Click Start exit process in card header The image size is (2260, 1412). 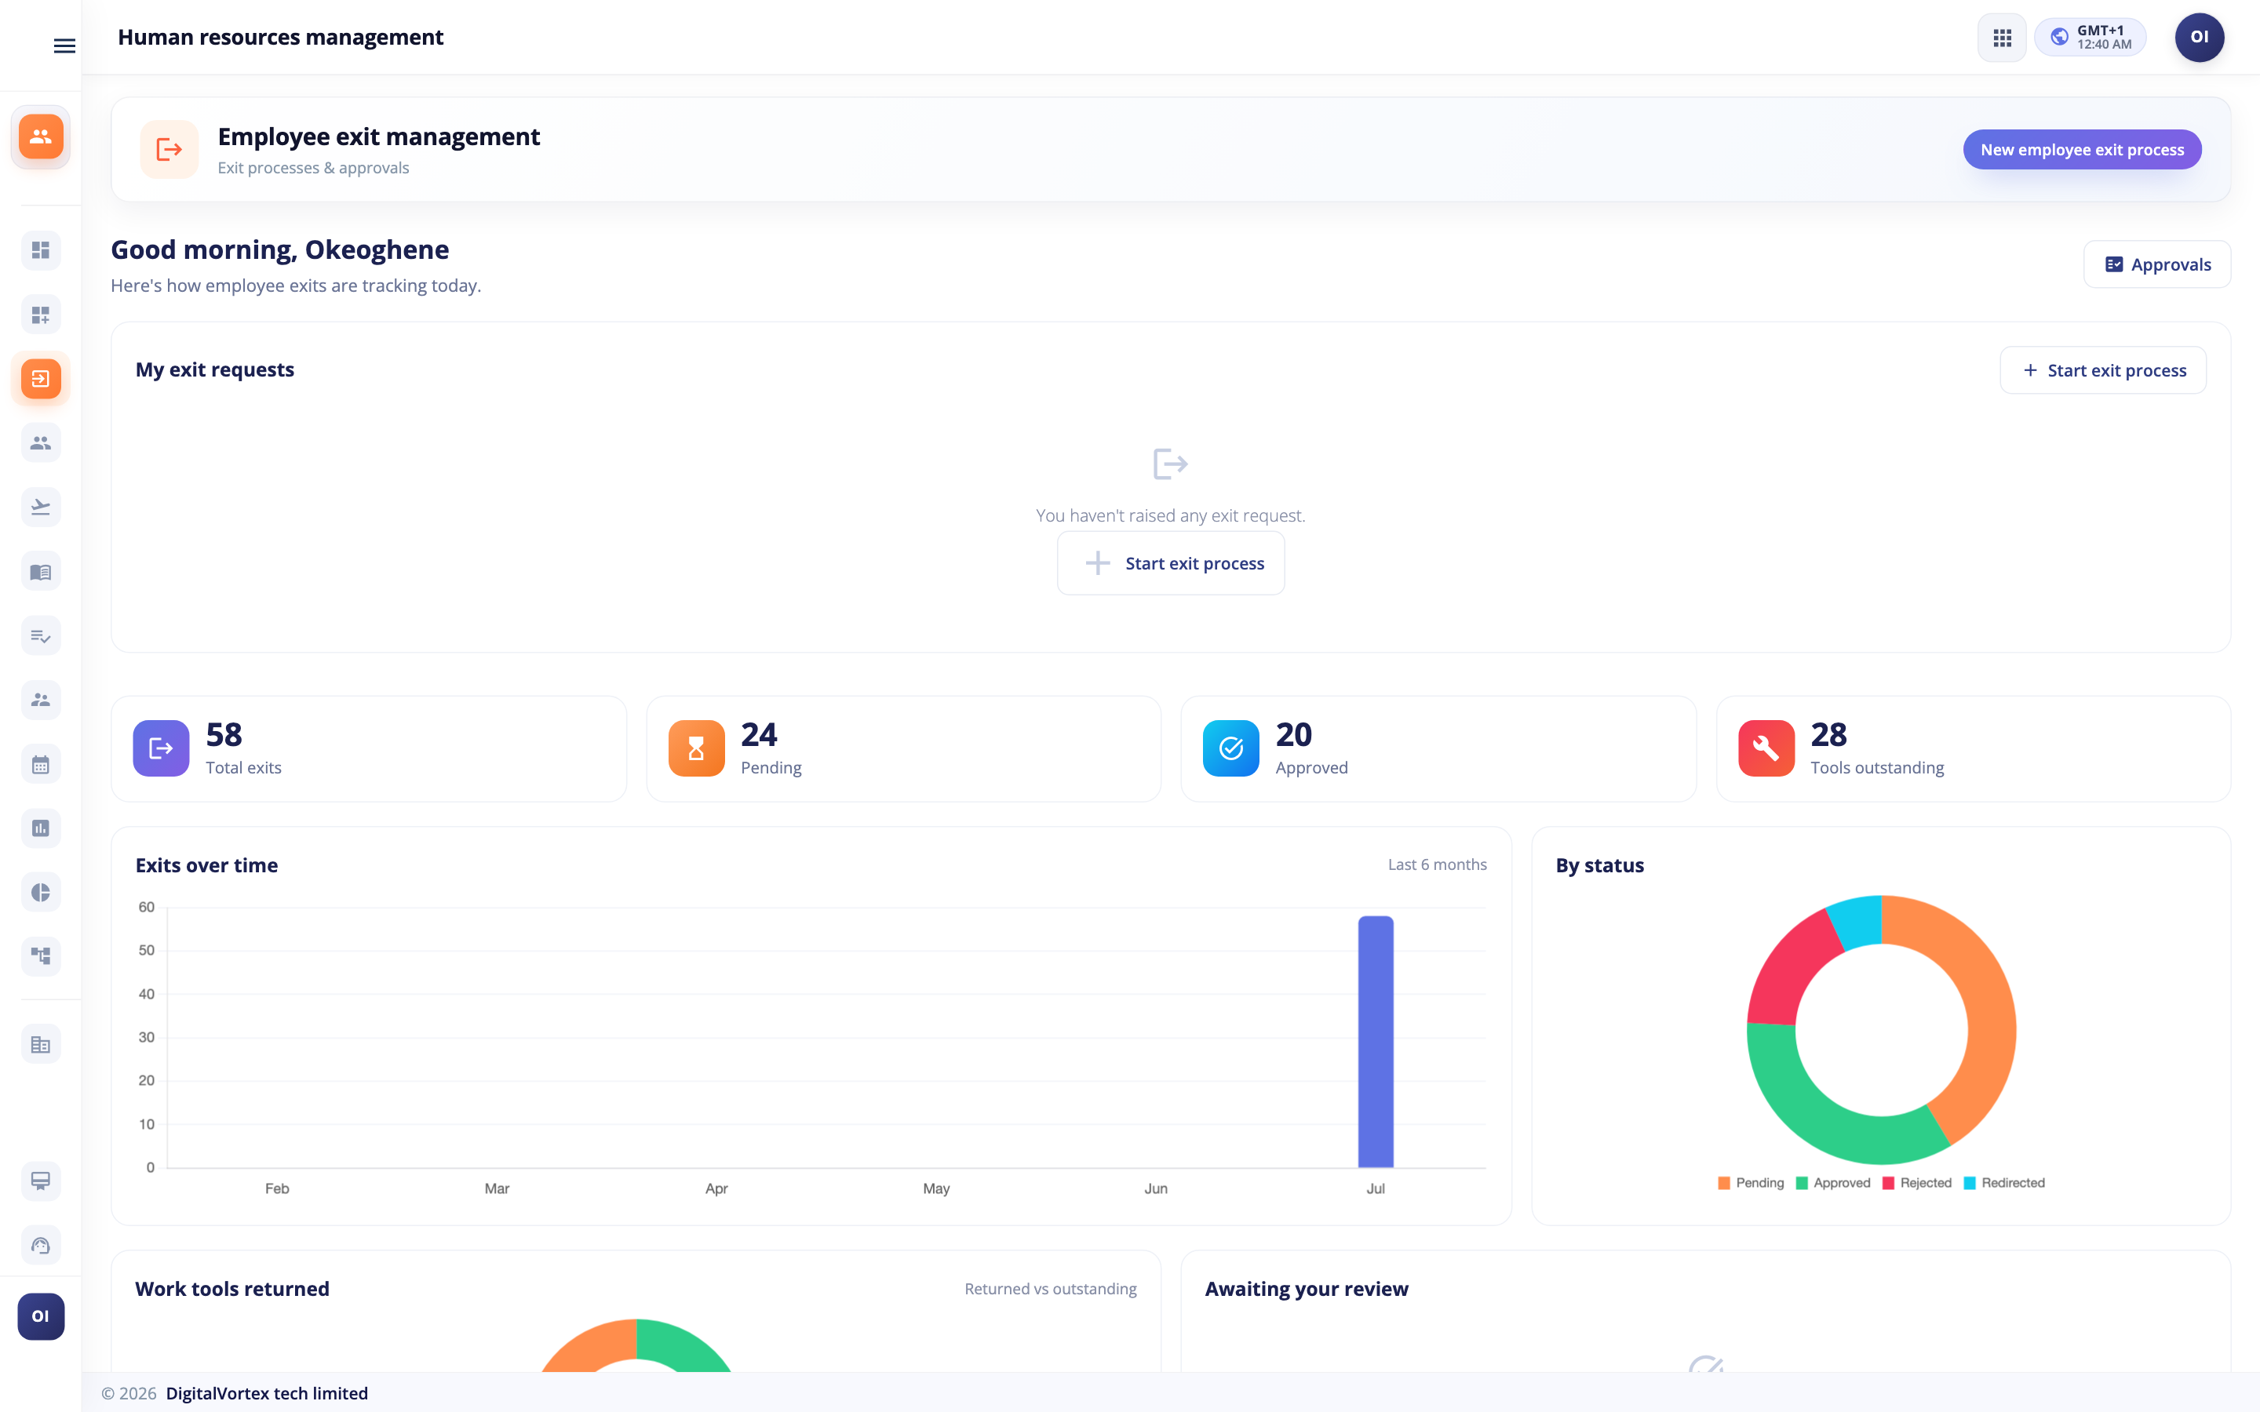coord(2102,371)
